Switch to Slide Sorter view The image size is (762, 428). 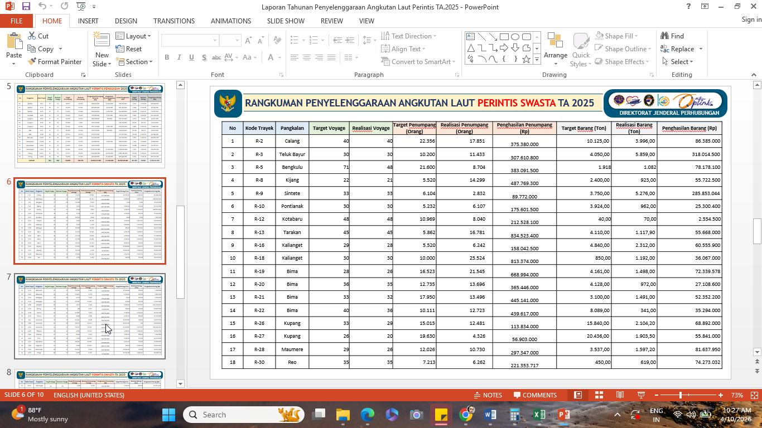point(599,395)
